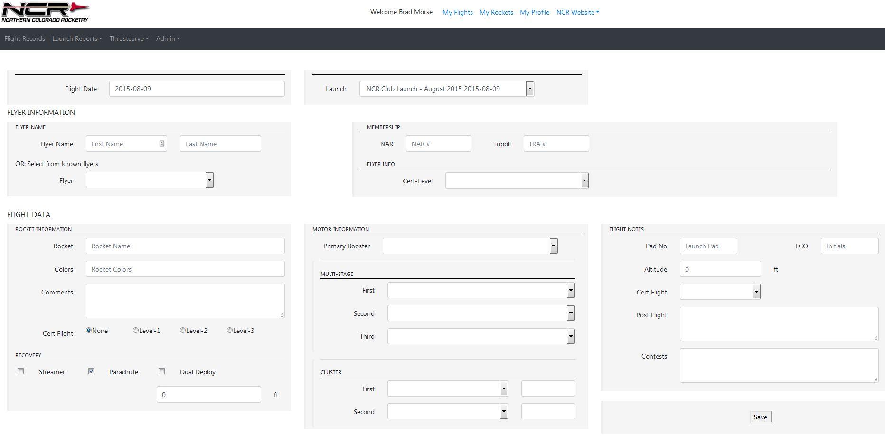Select the Level-1 cert flight radio
Screen dimensions: 885x436
click(136, 330)
